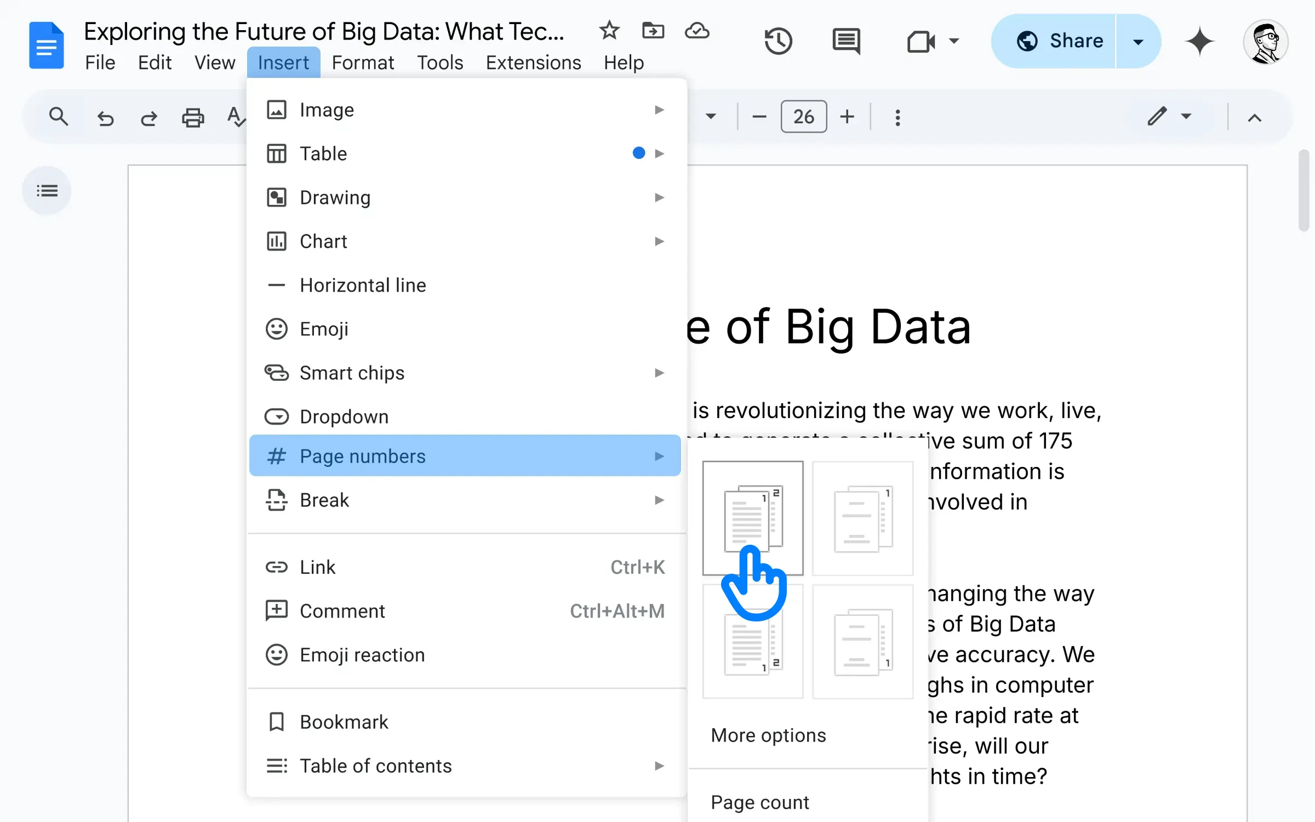Expand the Break submenu arrow
Viewport: 1315px width, 822px height.
(x=660, y=500)
